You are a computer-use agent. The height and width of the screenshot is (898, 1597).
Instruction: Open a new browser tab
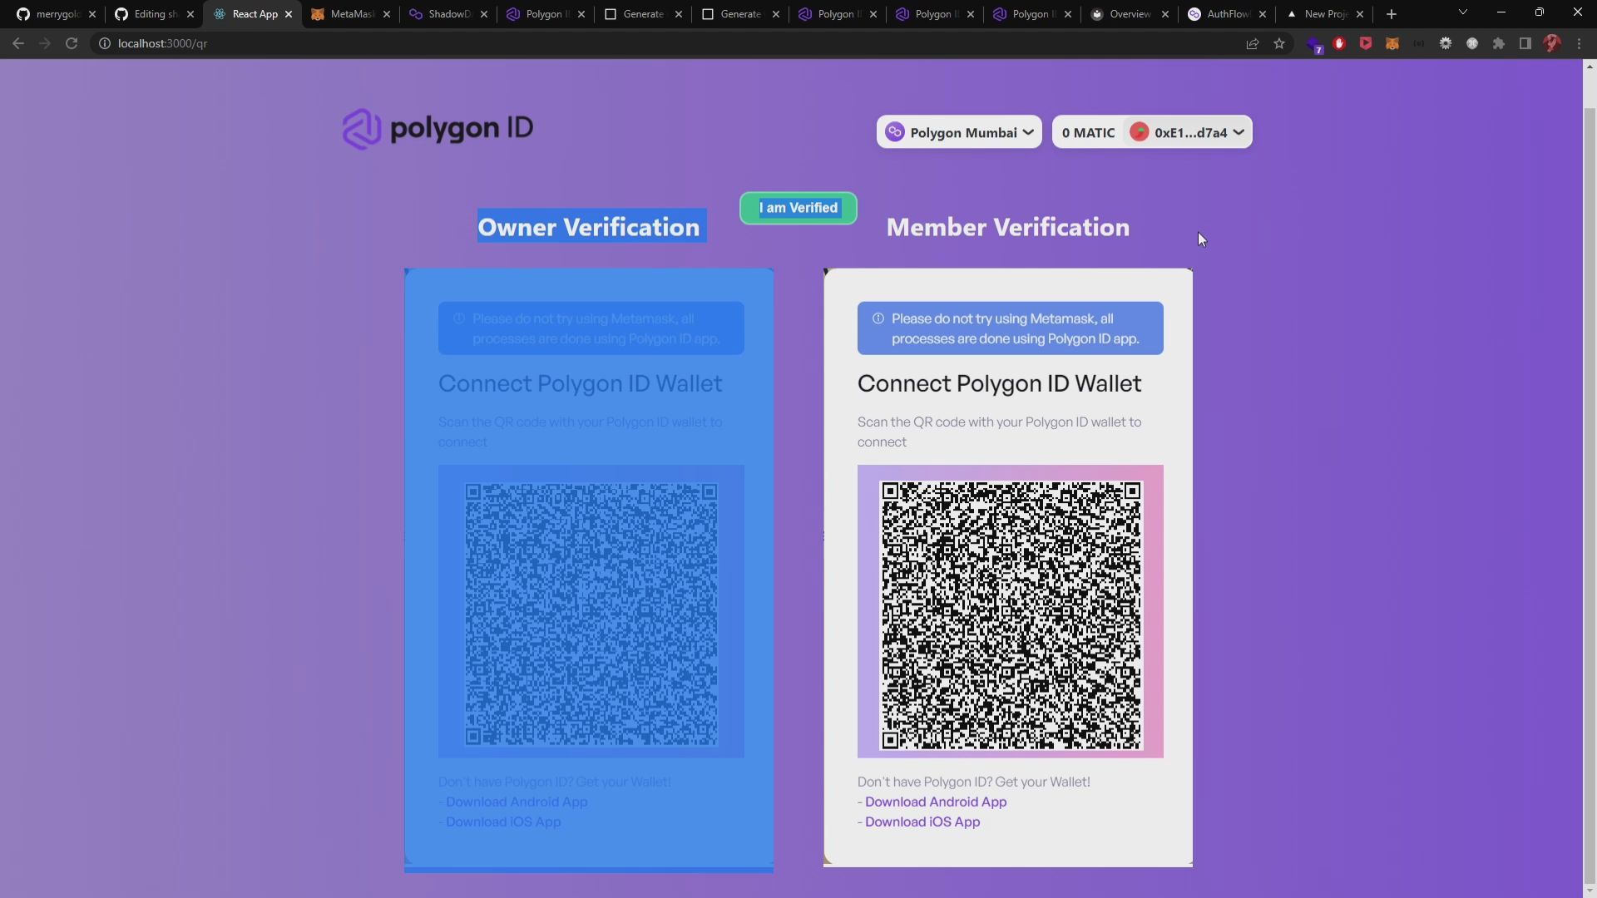[1392, 14]
